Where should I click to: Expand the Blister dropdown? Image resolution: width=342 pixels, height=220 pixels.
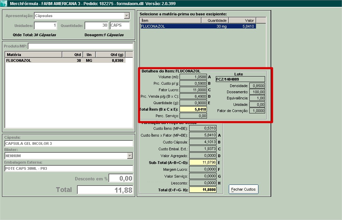(x=130, y=156)
